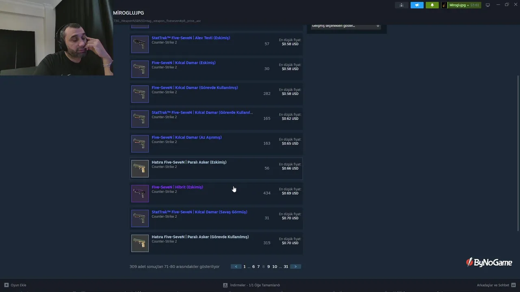Jump to results page 6
This screenshot has height=292, width=520.
point(253,266)
